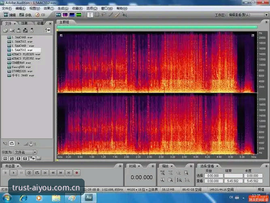270x203 pixels.
Task: Click the green horizontal zoom bar
Action: pyautogui.click(x=157, y=27)
